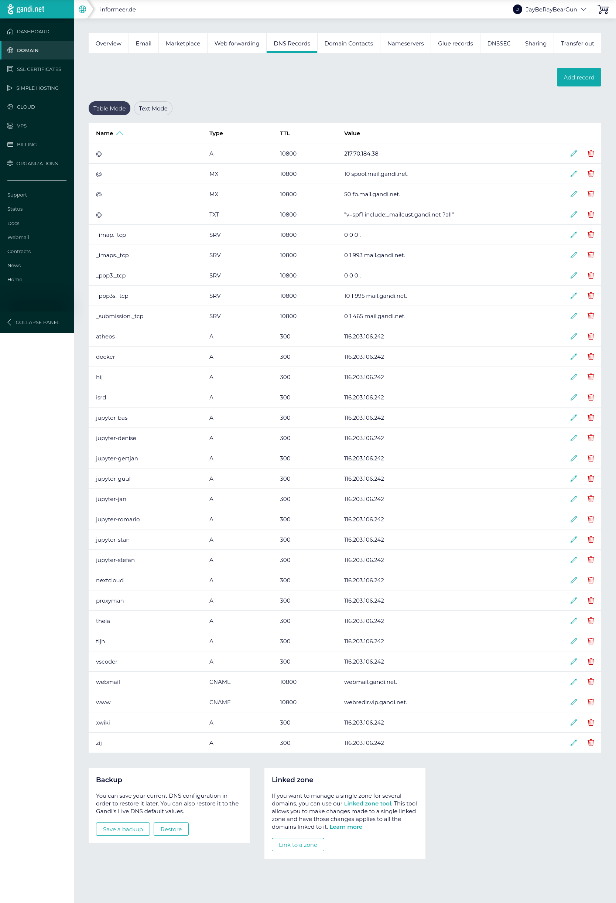Open the Dashboard from the sidebar
Screen dimensions: 616x903
32,31
